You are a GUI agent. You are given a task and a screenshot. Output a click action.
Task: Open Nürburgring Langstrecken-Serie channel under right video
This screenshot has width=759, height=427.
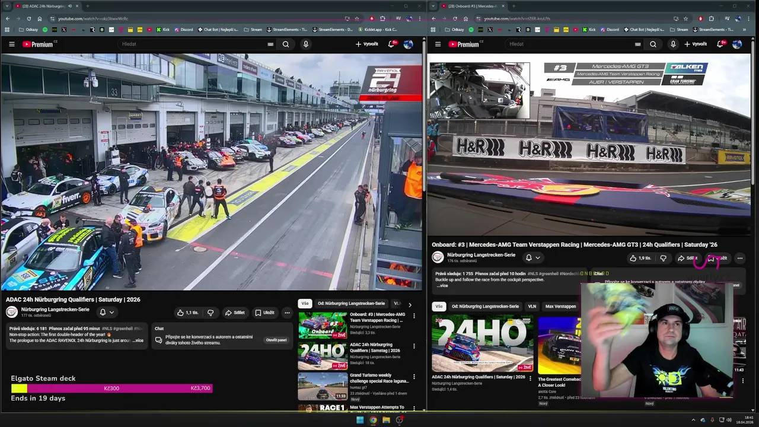481,255
